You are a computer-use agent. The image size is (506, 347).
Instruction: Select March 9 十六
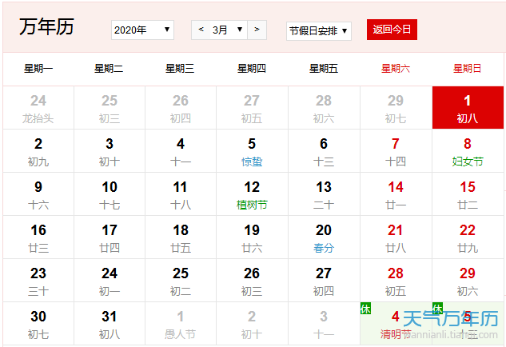[38, 194]
